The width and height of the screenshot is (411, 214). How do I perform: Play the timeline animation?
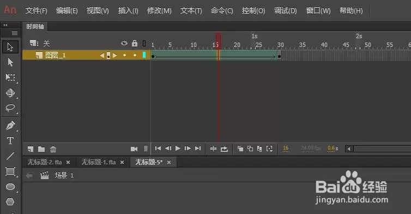point(178,148)
